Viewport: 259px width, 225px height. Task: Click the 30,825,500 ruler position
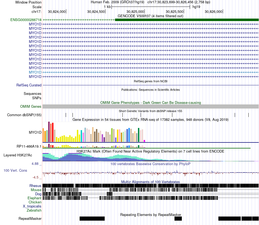174,11
